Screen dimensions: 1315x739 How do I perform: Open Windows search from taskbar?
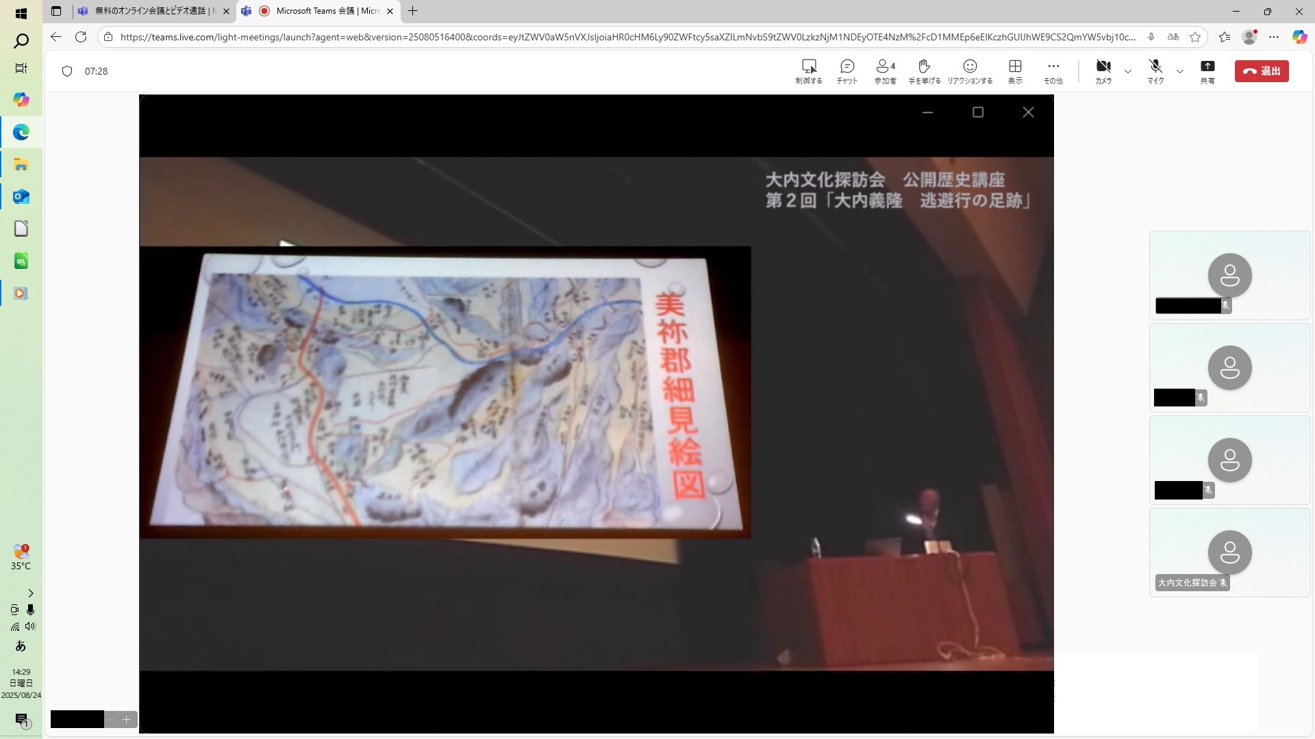tap(21, 41)
